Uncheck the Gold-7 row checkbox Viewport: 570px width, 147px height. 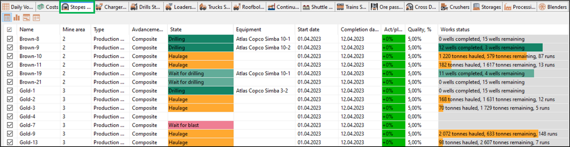pos(10,125)
